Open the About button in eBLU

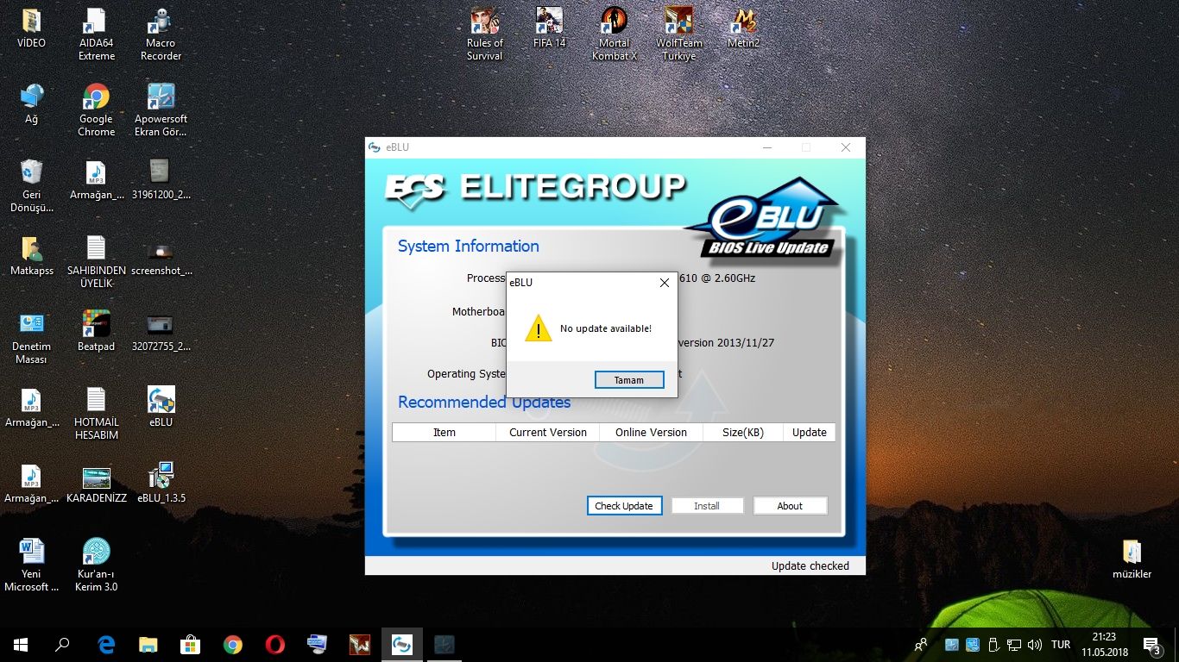(790, 506)
